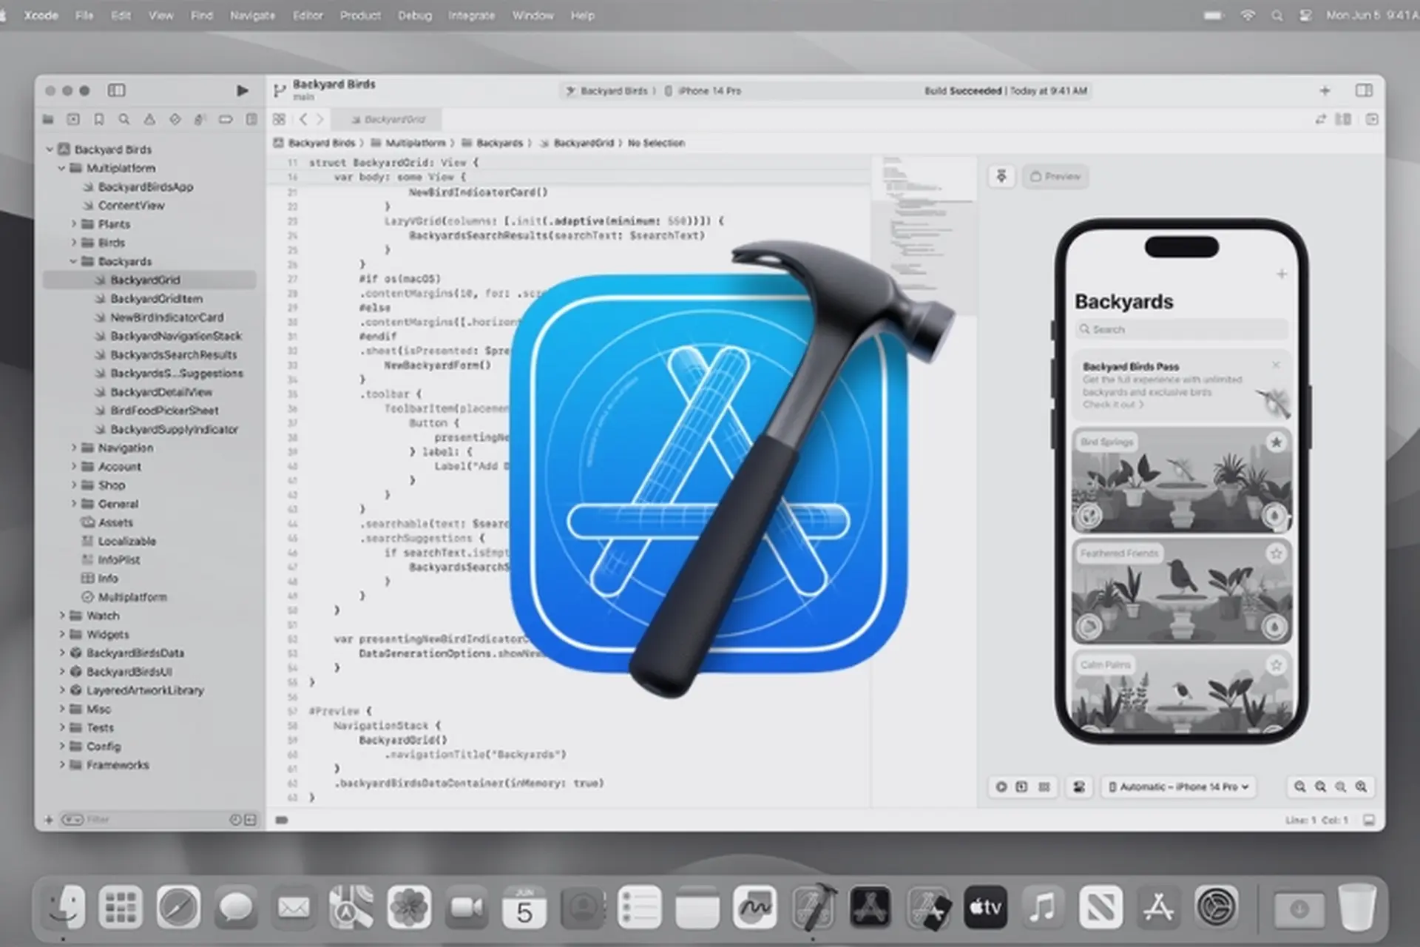This screenshot has height=947, width=1420.
Task: Collapse the Backyards group in the navigator
Action: 72,261
